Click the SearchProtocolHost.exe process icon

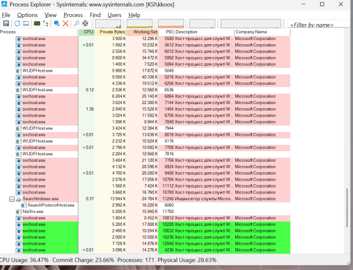pos(24,205)
